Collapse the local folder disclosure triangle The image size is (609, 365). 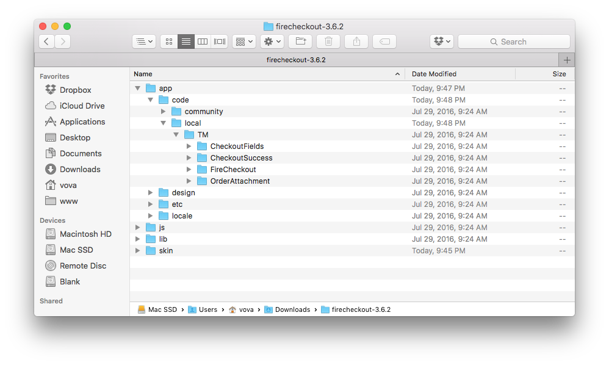tap(163, 123)
